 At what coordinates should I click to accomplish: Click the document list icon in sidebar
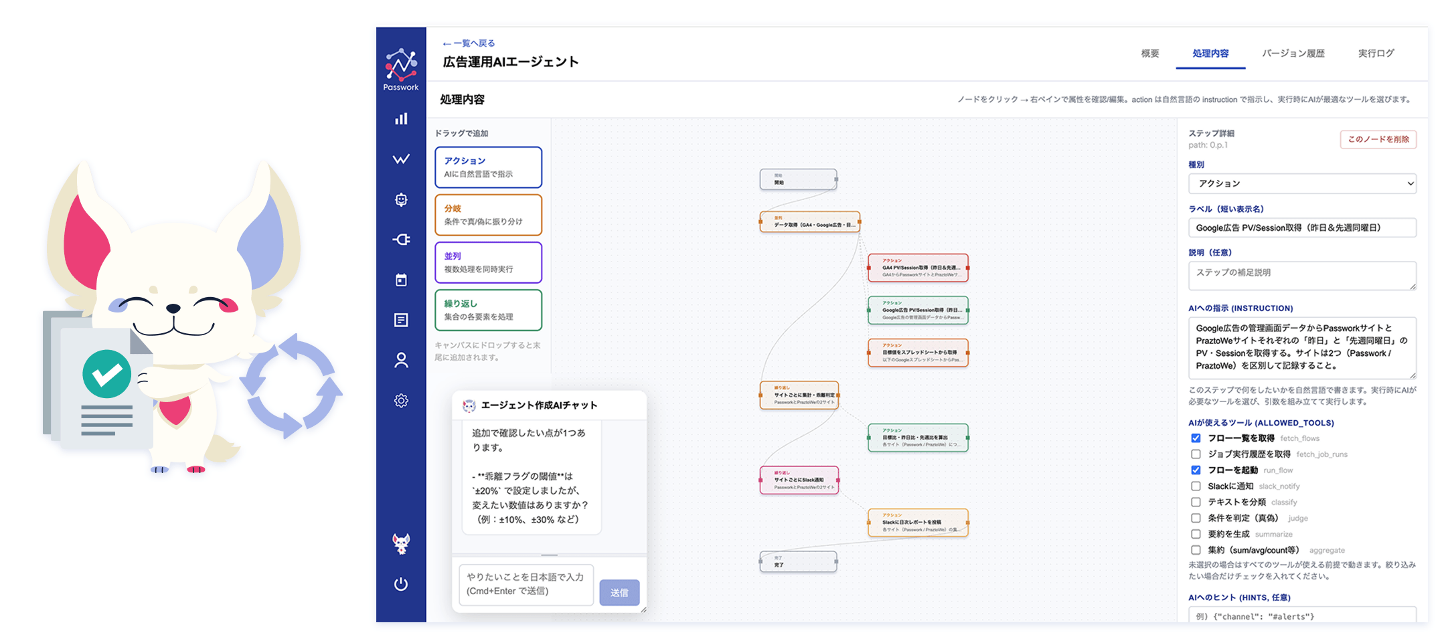point(401,320)
